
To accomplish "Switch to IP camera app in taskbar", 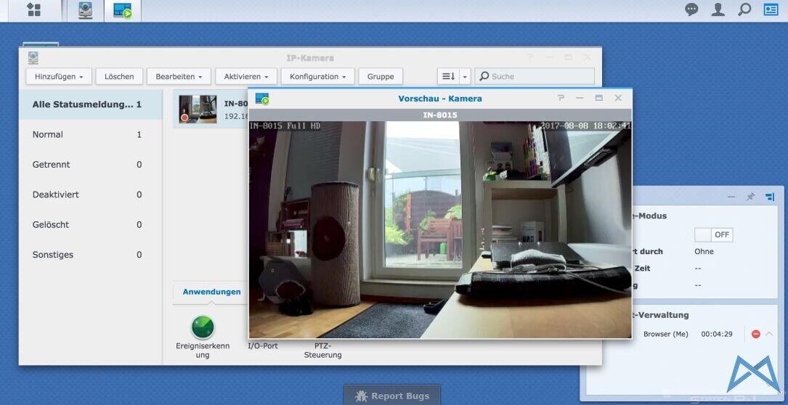I will coord(86,10).
